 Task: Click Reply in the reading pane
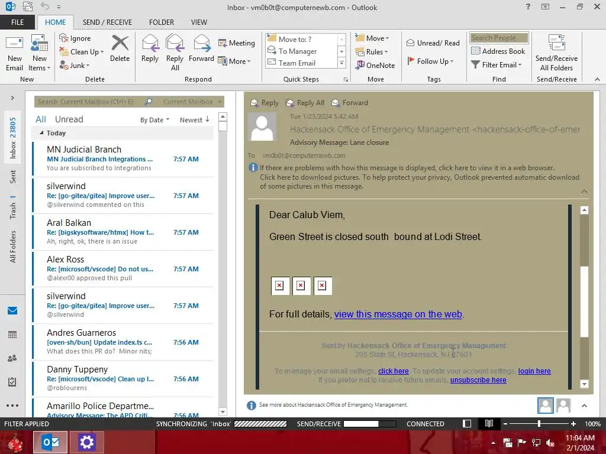265,103
